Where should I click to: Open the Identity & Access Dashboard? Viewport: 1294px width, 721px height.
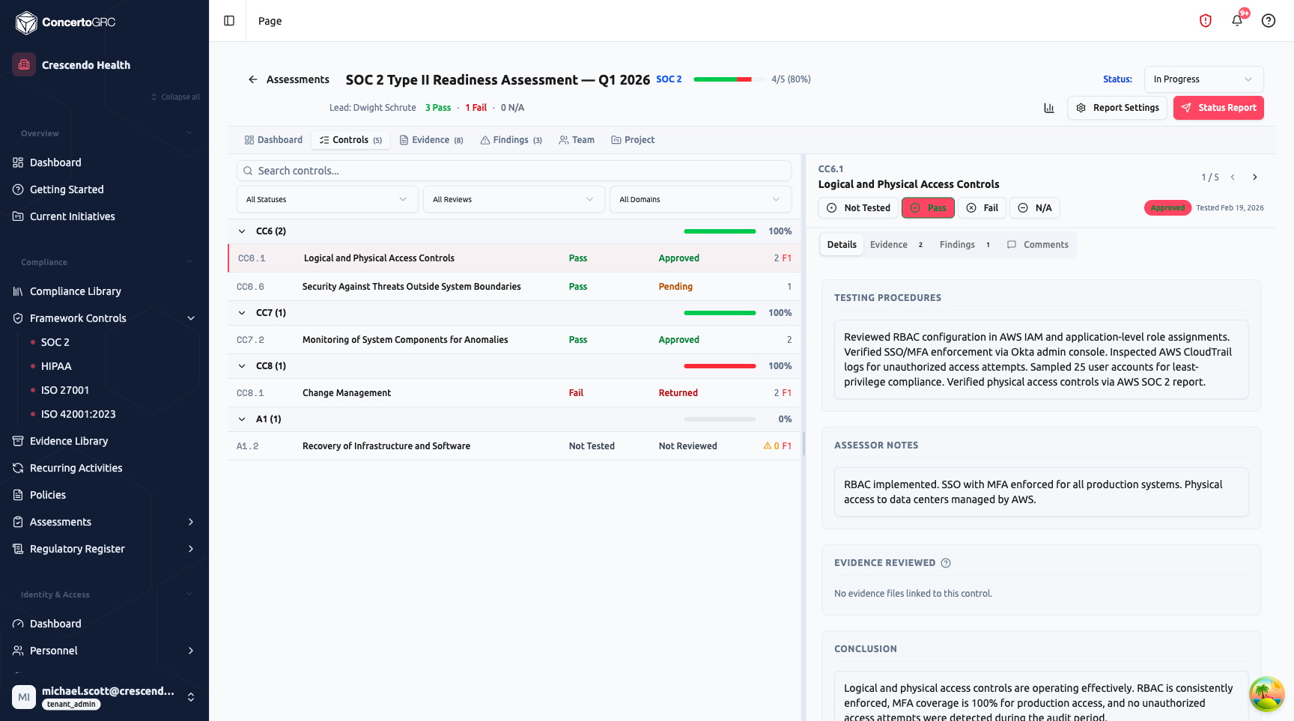pos(55,624)
